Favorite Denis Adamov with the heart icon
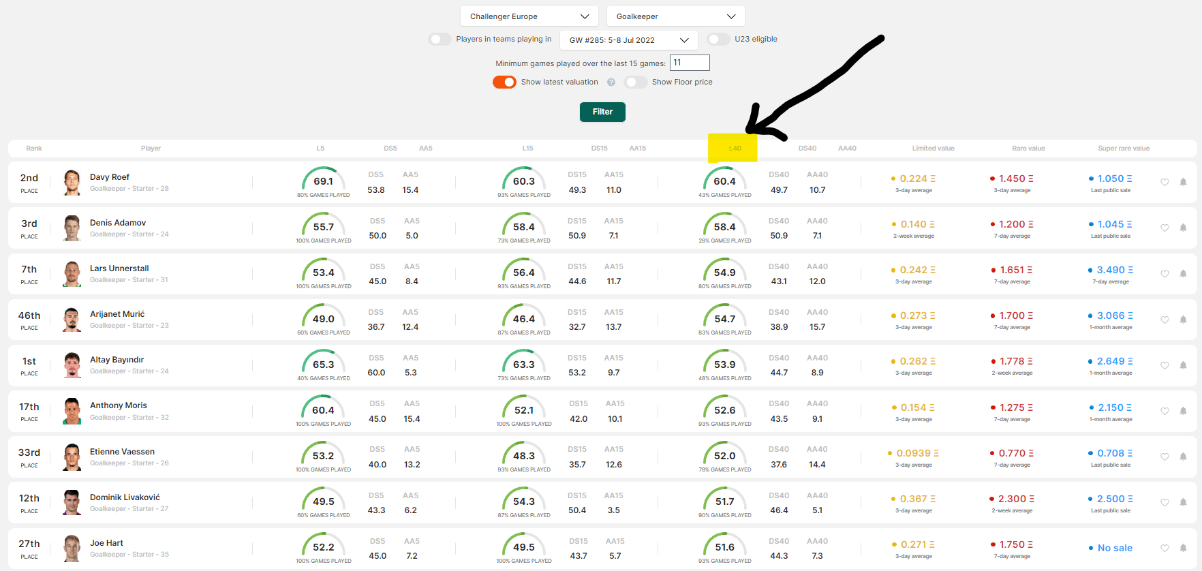Screen dimensions: 1202x571 click(x=1165, y=228)
